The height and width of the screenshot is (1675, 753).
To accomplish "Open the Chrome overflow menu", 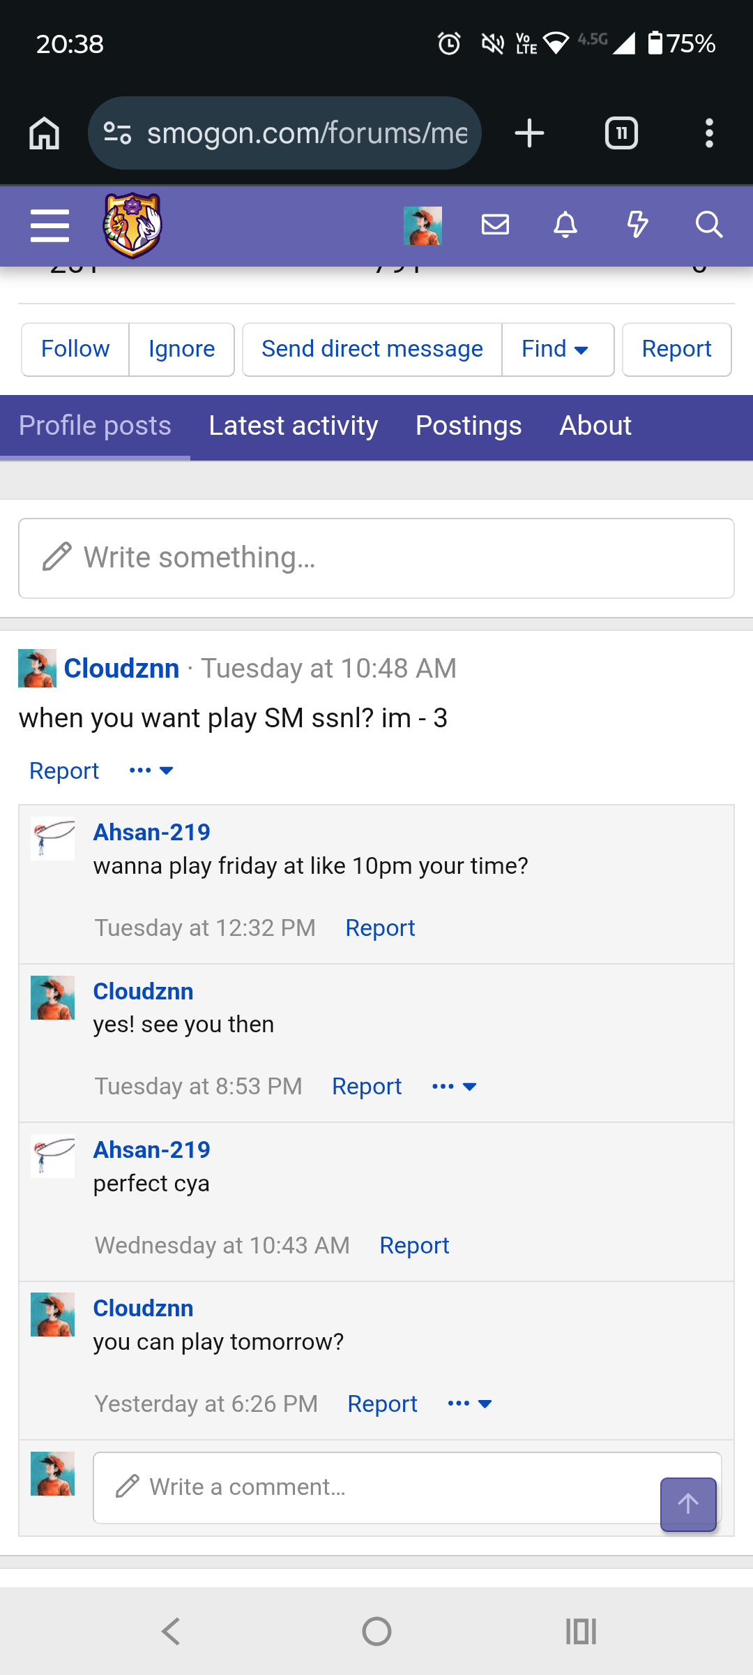I will [x=709, y=133].
